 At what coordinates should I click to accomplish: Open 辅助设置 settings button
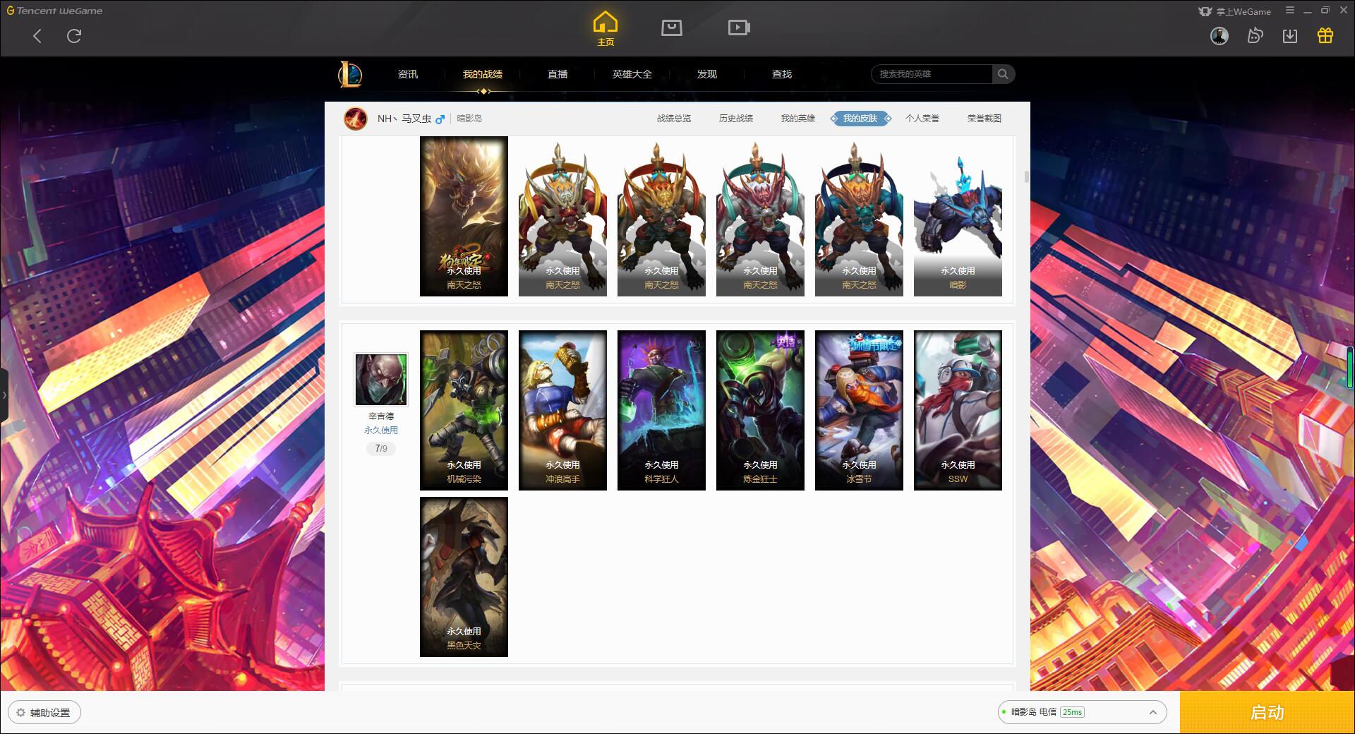[44, 713]
